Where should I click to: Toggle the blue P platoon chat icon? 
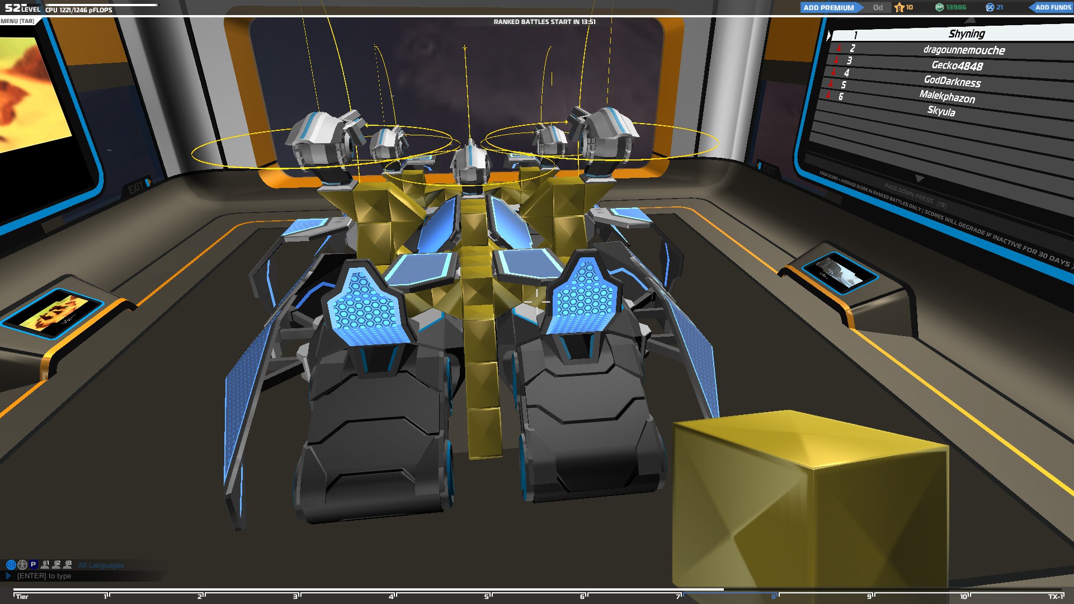coord(33,565)
